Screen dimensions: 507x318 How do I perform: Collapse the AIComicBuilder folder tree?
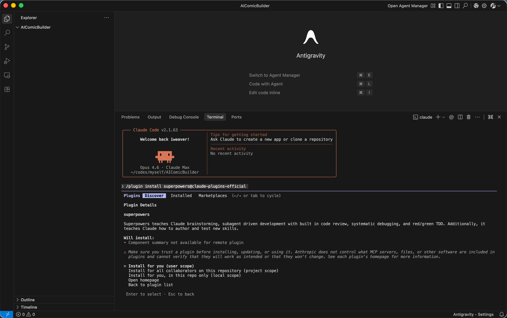pos(17,27)
